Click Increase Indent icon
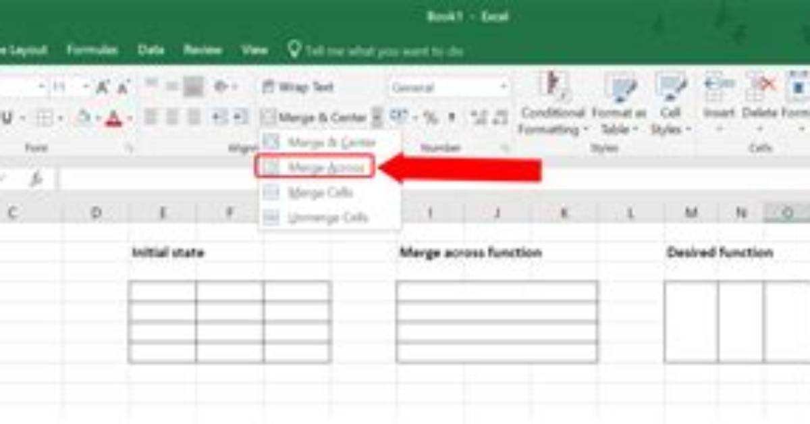This screenshot has width=810, height=424. pos(240,117)
